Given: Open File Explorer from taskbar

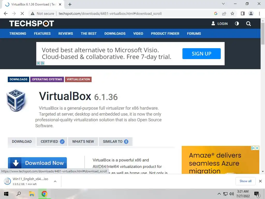Looking at the screenshot, I should 32,194.
